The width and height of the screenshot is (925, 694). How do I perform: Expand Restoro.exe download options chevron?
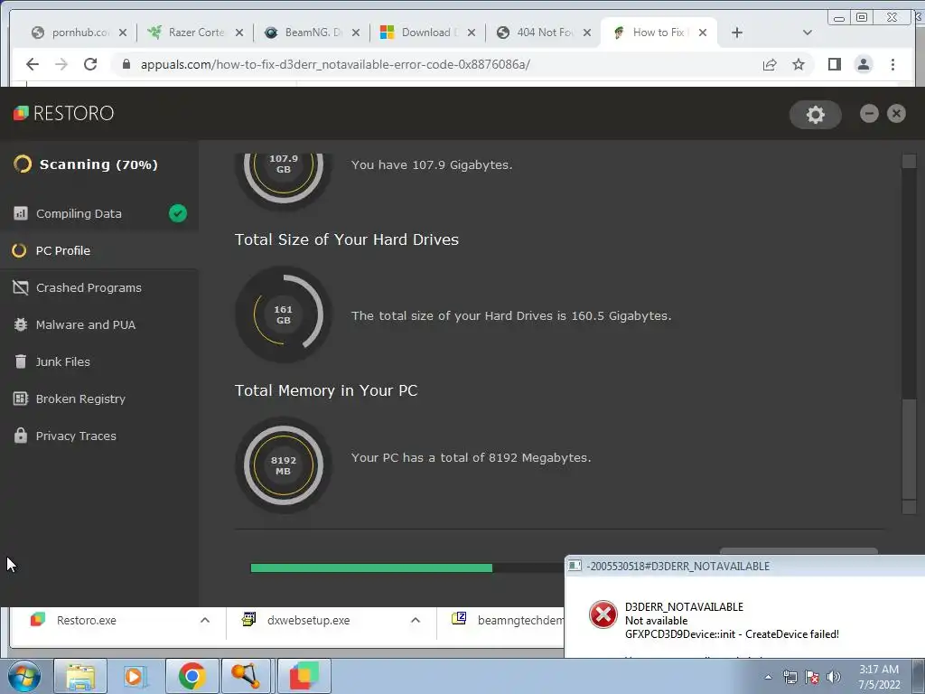point(205,620)
